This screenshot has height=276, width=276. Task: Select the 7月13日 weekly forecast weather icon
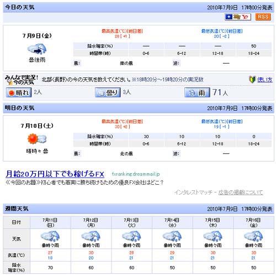tap(131, 236)
